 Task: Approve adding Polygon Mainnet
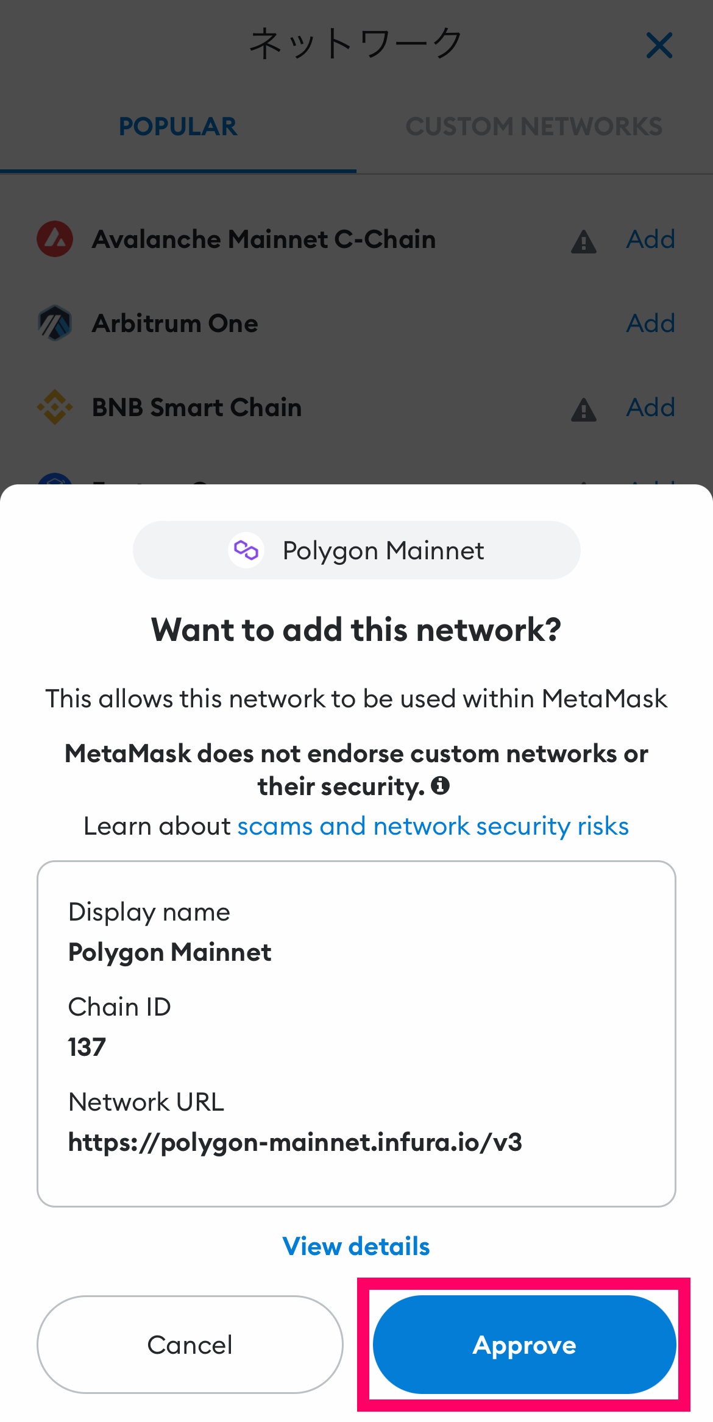point(525,1345)
